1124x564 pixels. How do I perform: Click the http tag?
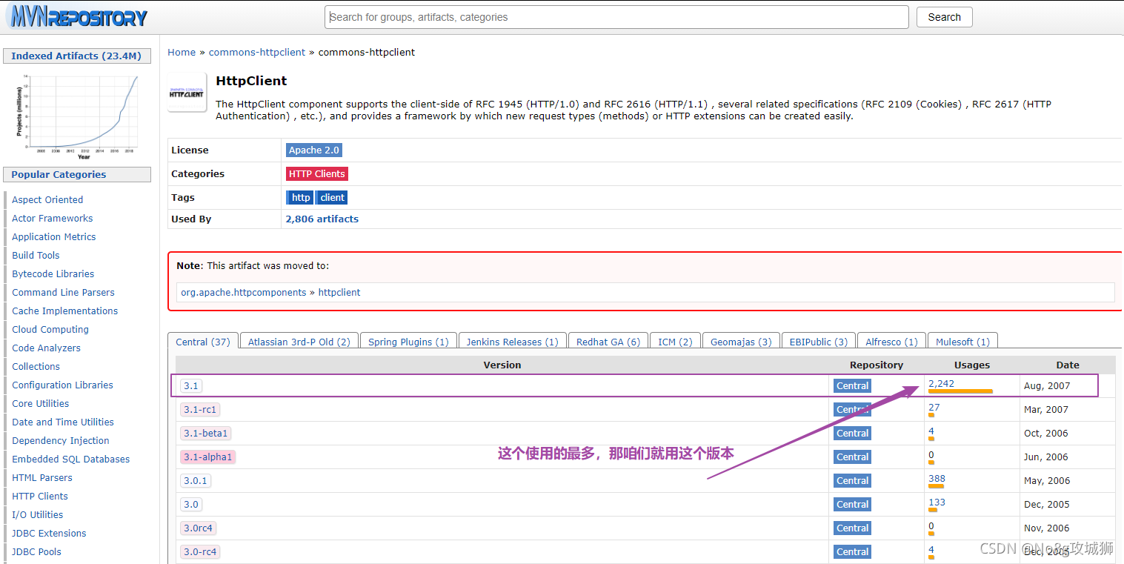(x=300, y=197)
